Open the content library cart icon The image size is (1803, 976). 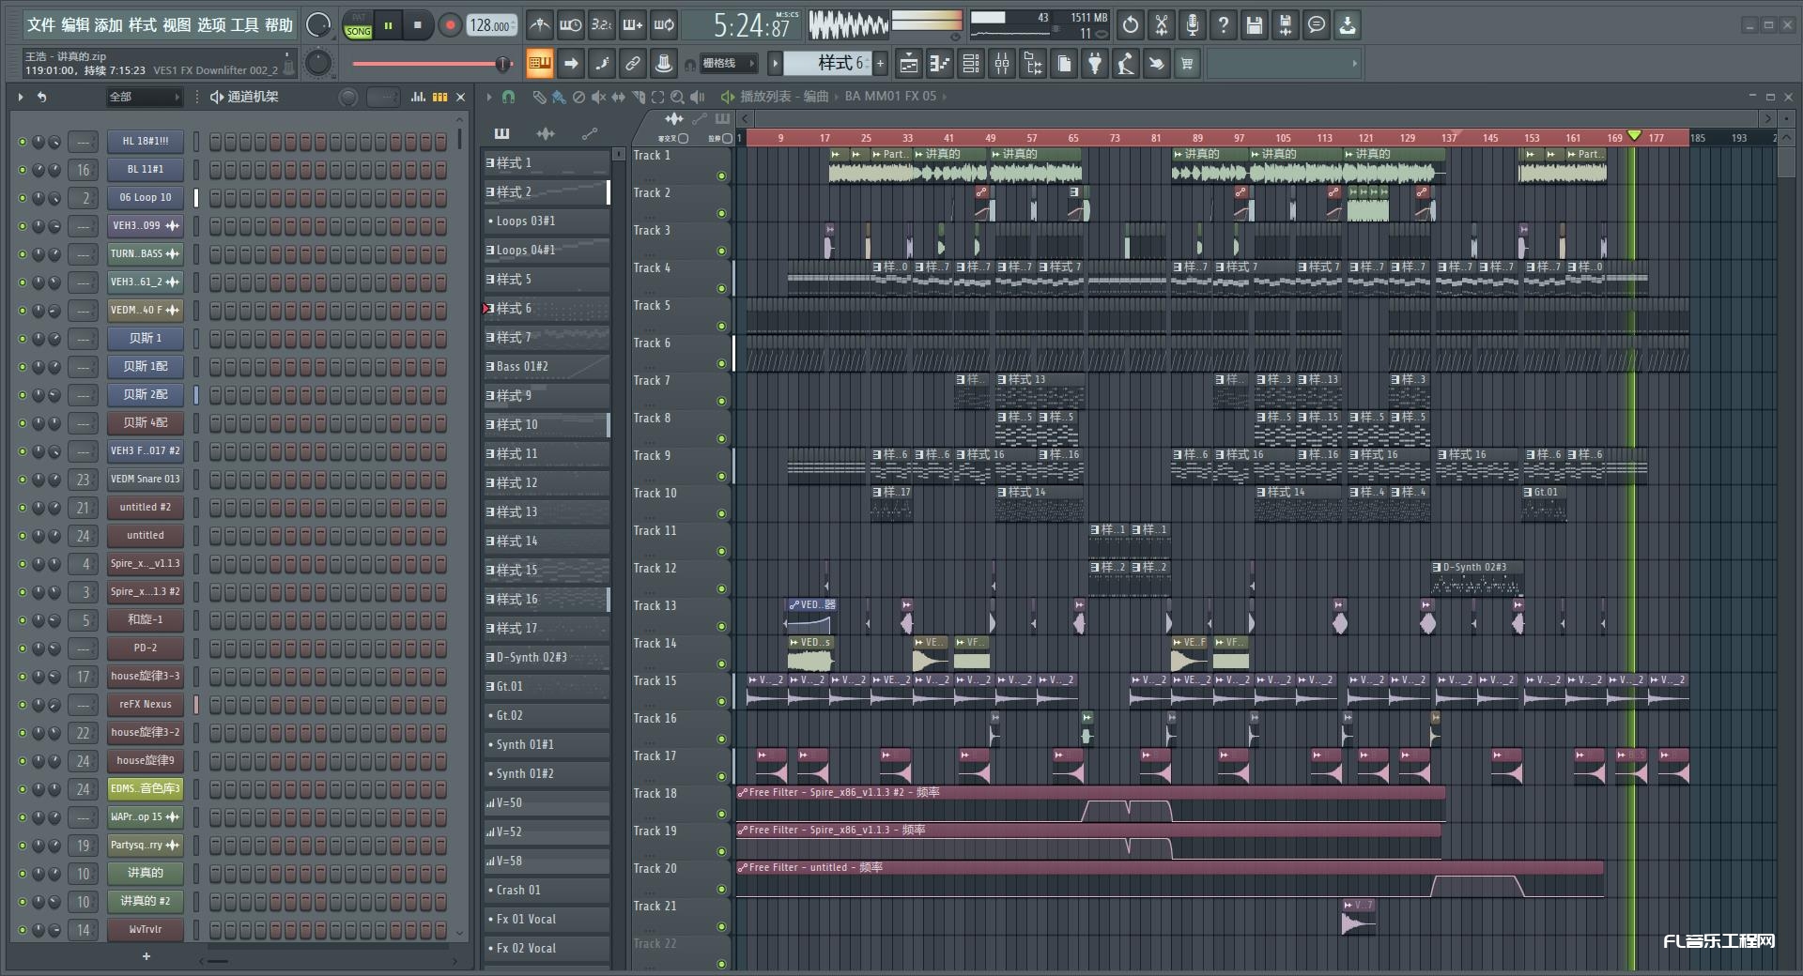(x=1188, y=64)
